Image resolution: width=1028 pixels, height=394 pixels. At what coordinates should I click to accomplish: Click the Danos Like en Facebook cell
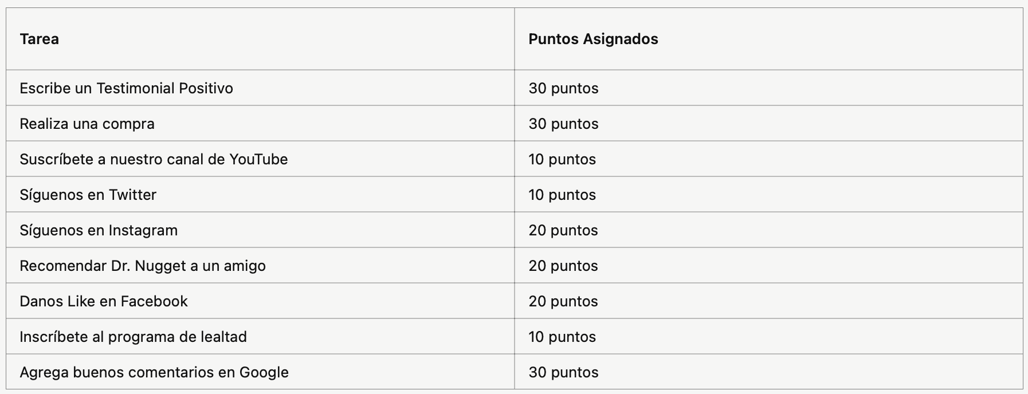coord(260,301)
